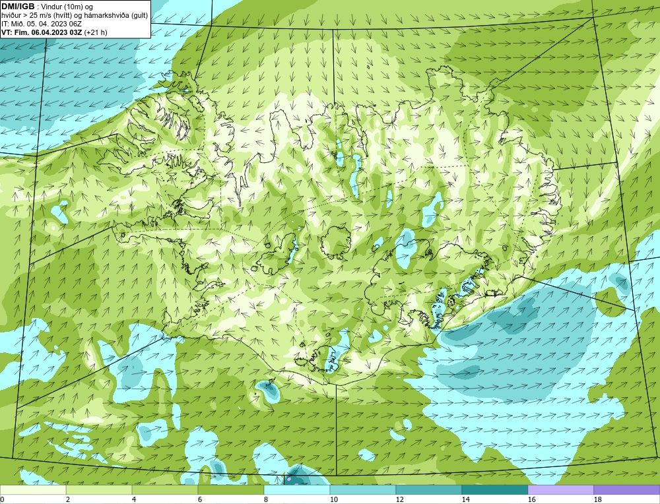660x504 pixels.
Task: Click the legend scale label '0'
Action: coord(2,499)
